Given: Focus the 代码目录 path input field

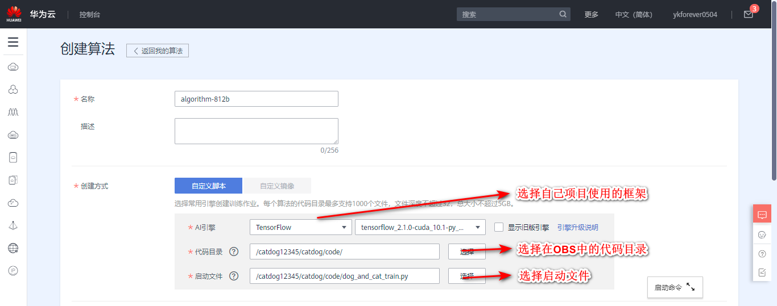Looking at the screenshot, I should point(345,251).
